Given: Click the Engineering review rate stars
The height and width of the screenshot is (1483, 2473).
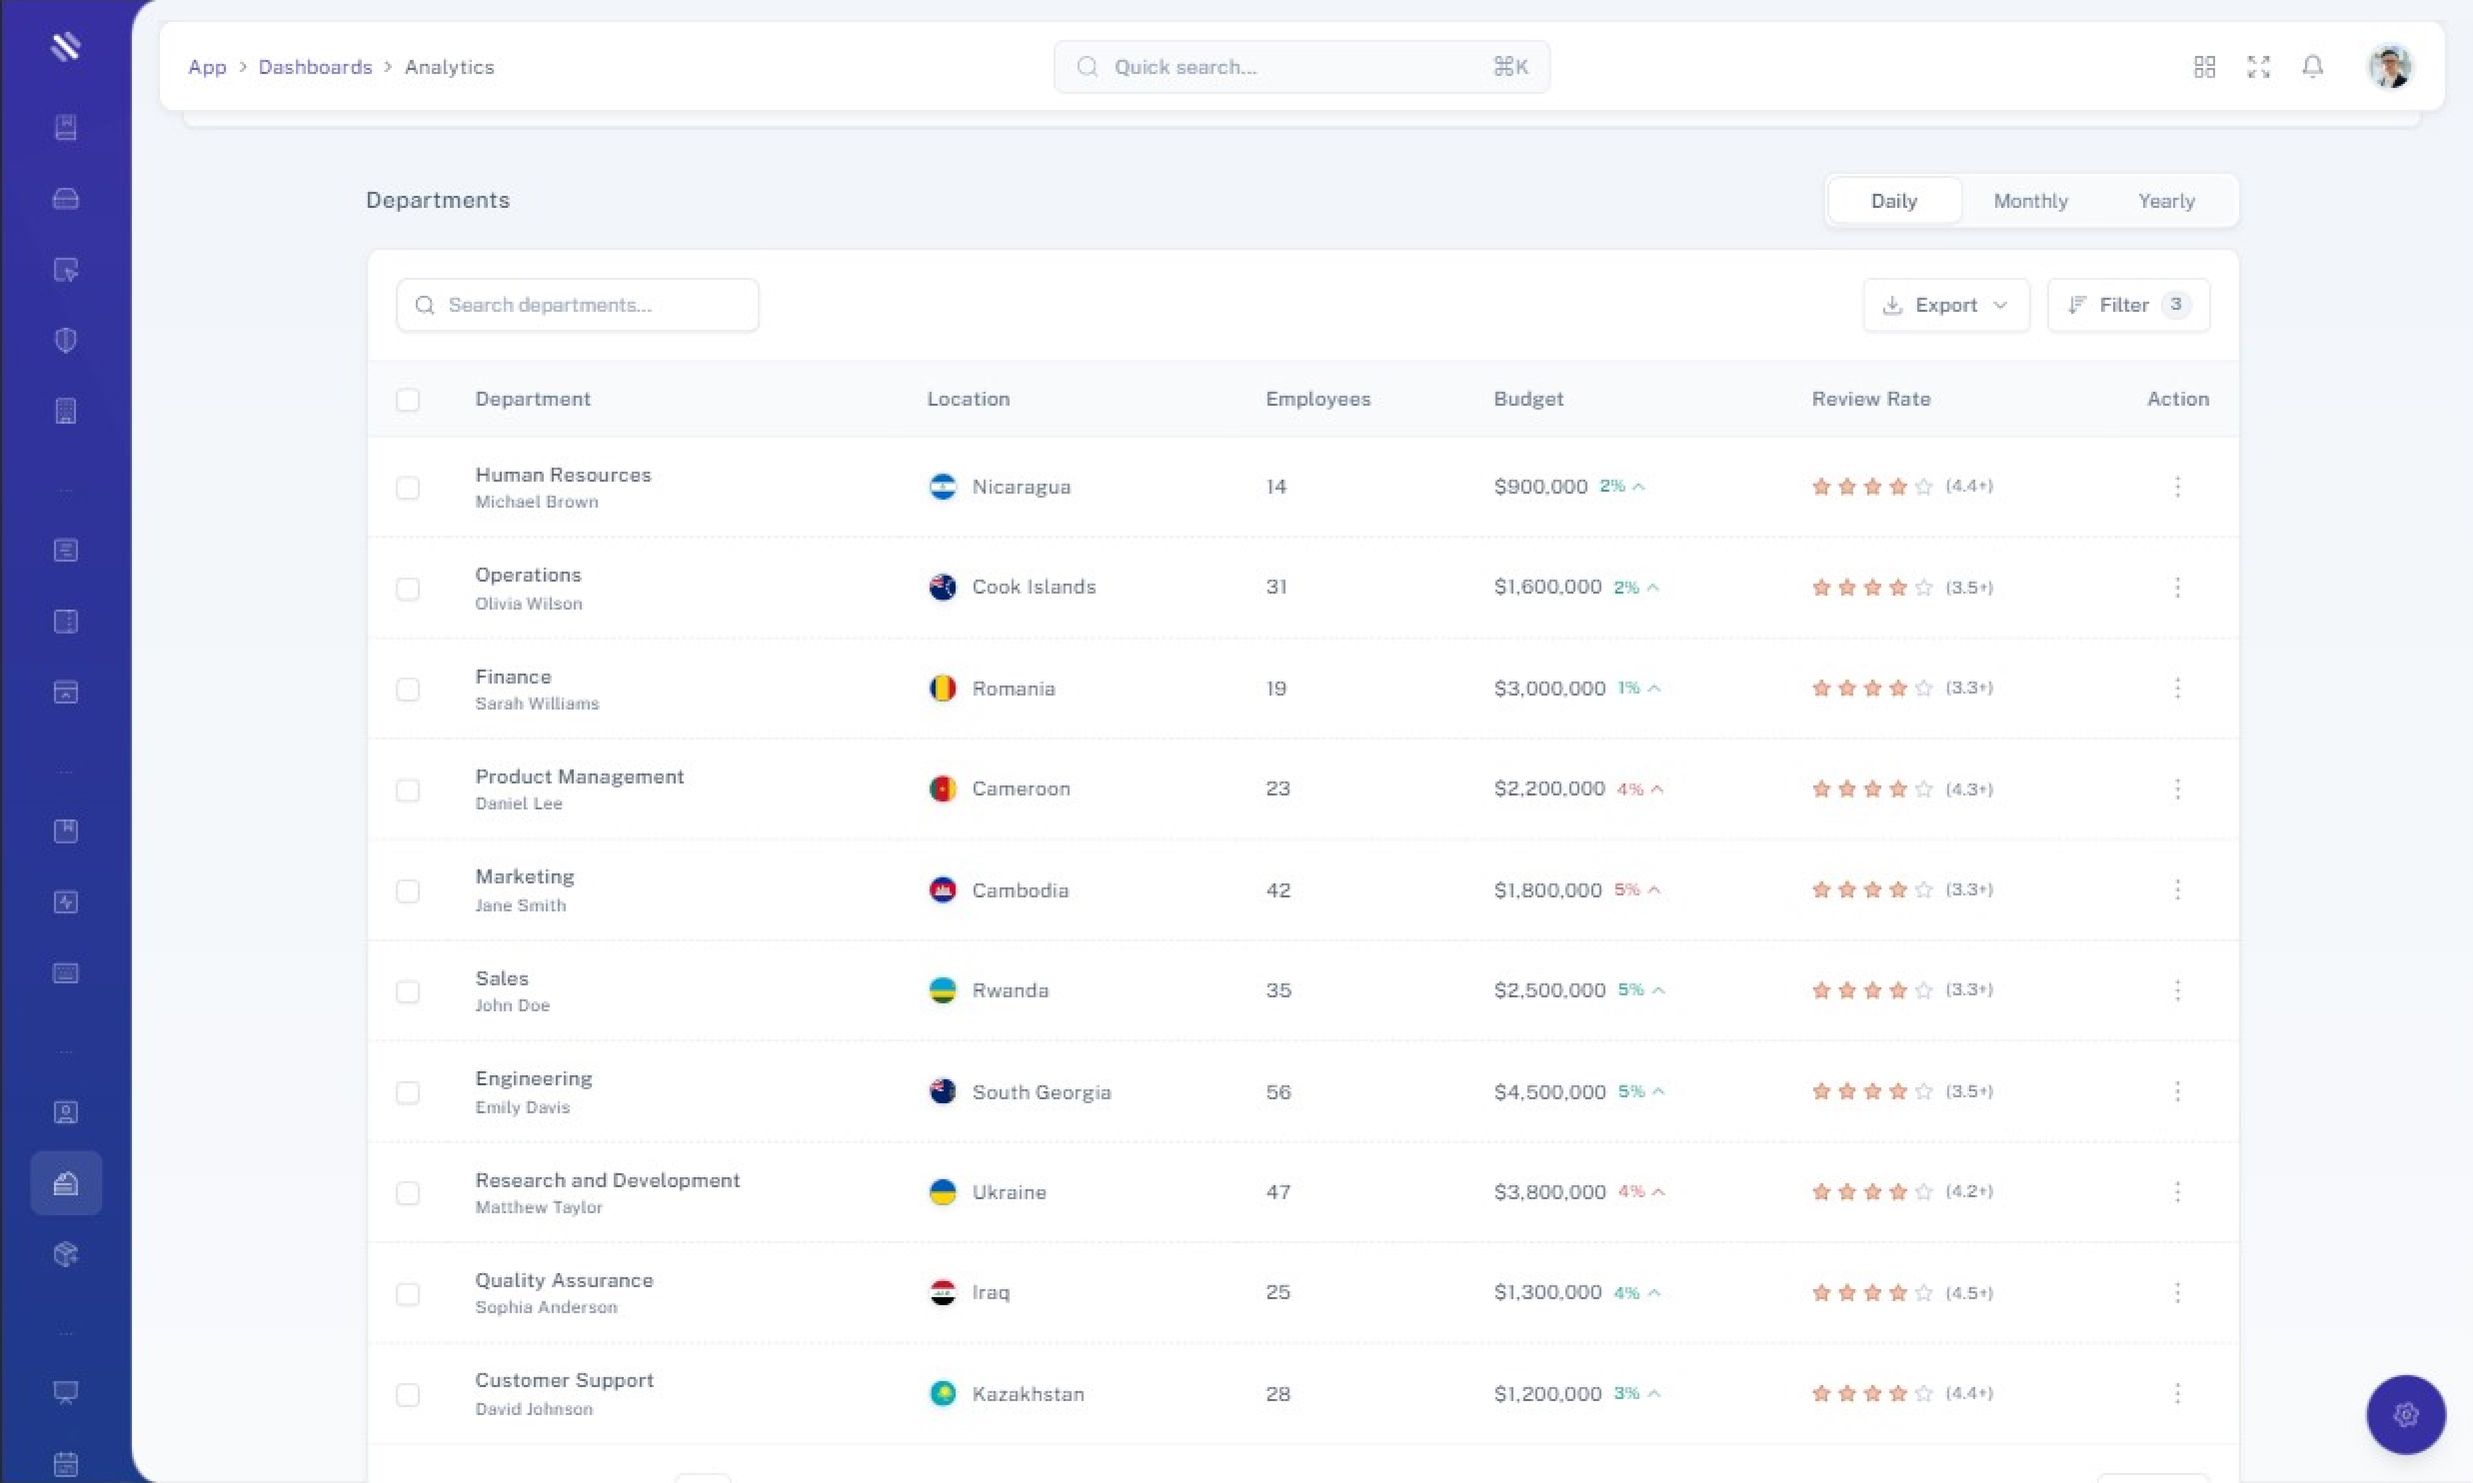Looking at the screenshot, I should 1871,1091.
